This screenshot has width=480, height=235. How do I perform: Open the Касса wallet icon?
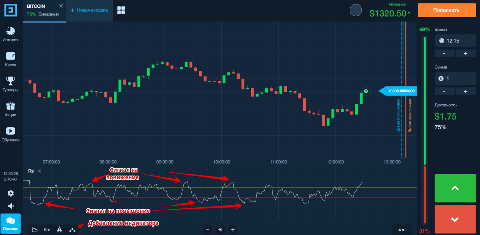point(10,56)
